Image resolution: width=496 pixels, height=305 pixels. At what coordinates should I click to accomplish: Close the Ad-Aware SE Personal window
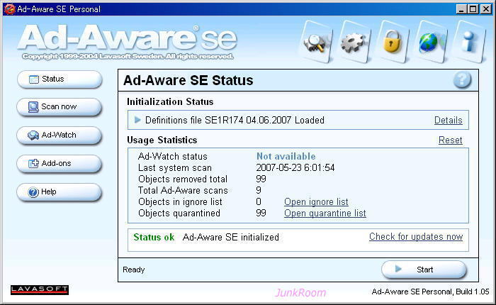coord(486,9)
